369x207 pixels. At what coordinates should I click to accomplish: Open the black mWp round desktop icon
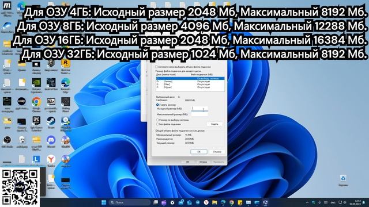22,102
